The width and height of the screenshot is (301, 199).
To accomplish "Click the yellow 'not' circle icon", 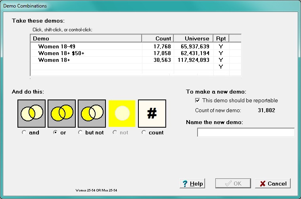I will point(122,113).
